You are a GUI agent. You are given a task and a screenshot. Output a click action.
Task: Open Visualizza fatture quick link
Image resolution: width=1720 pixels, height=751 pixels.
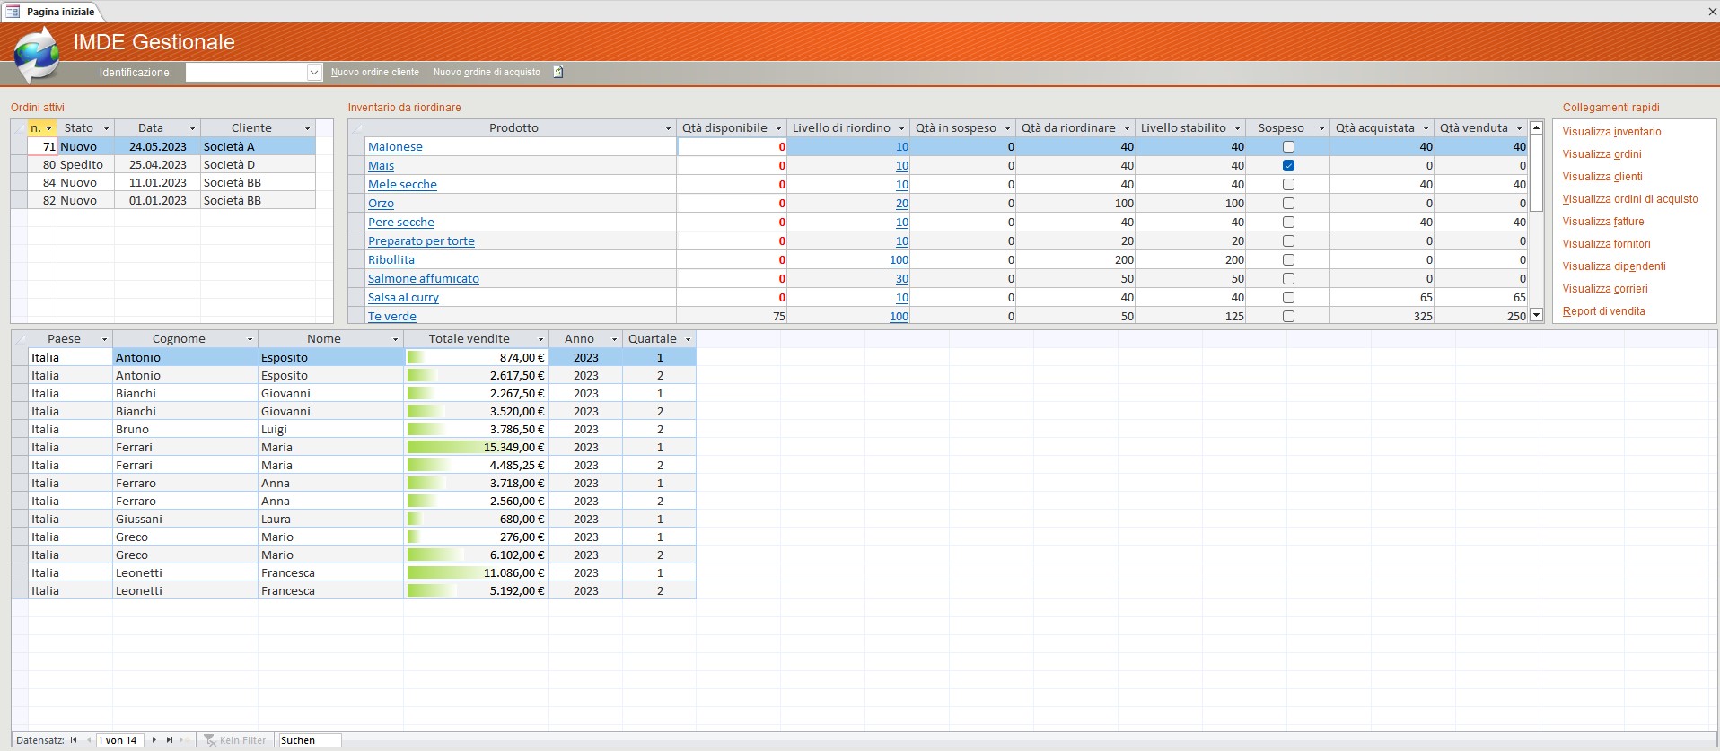click(1603, 222)
